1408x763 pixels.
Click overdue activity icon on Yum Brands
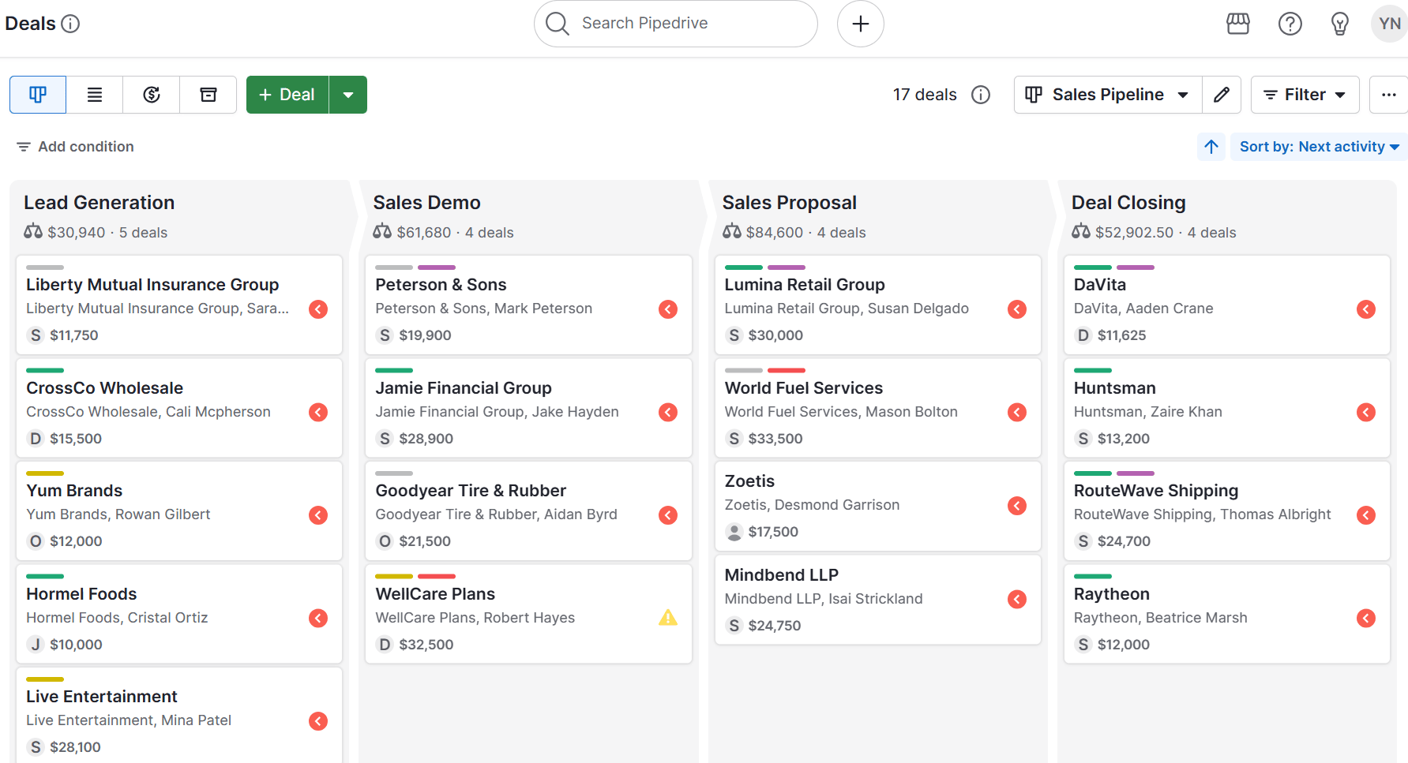[318, 515]
